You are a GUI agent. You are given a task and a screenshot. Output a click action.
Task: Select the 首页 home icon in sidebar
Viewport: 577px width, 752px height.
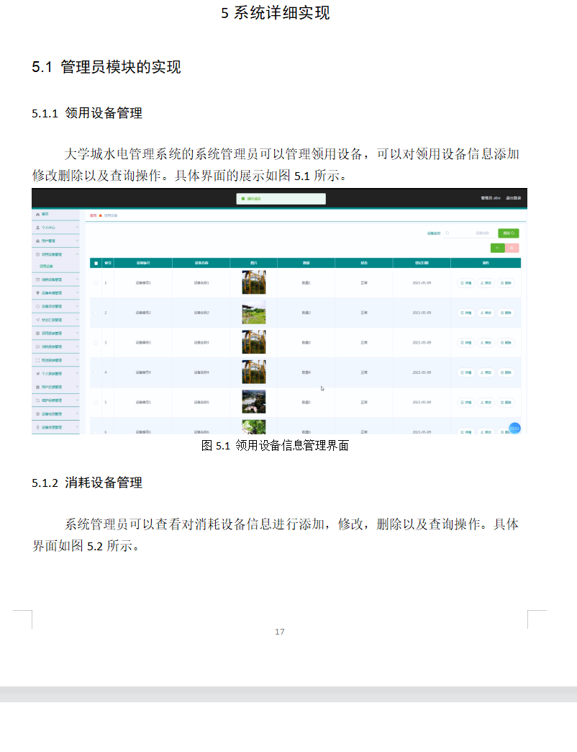[37, 215]
